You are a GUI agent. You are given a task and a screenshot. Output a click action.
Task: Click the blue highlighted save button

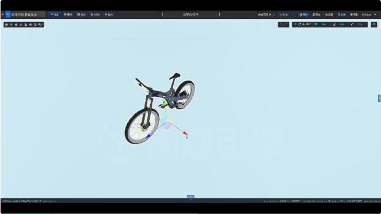pyautogui.click(x=304, y=15)
